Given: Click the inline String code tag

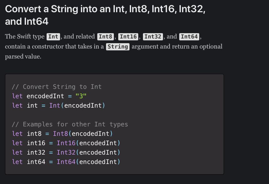Looking at the screenshot, I should (118, 47).
